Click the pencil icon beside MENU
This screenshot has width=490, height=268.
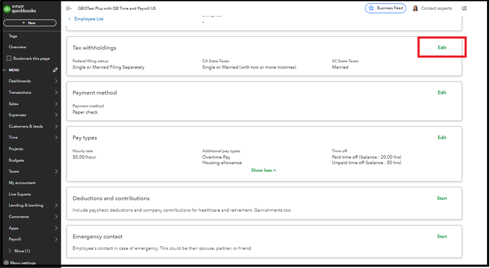(x=55, y=70)
